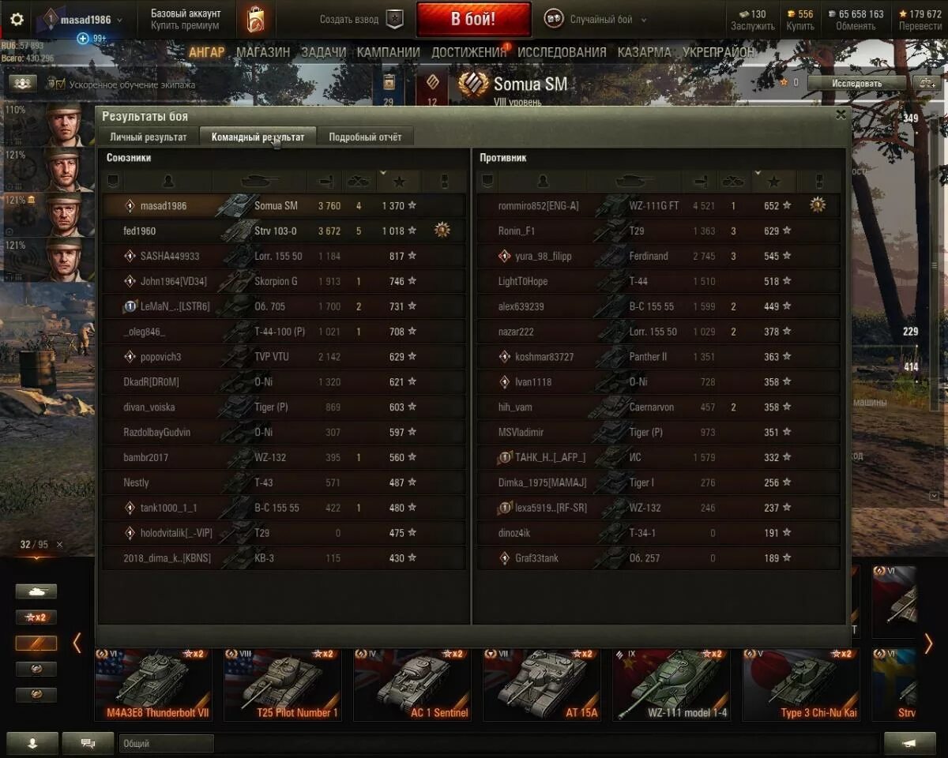Click the platoon creation badge icon
Viewport: 948px width, 758px height.
pyautogui.click(x=395, y=19)
